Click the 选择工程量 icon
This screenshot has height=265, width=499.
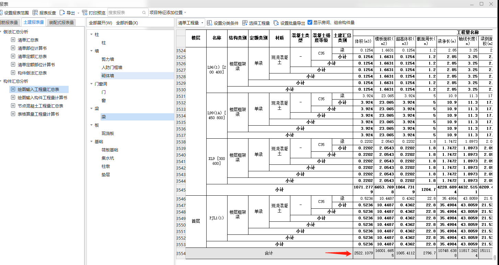(x=245, y=23)
